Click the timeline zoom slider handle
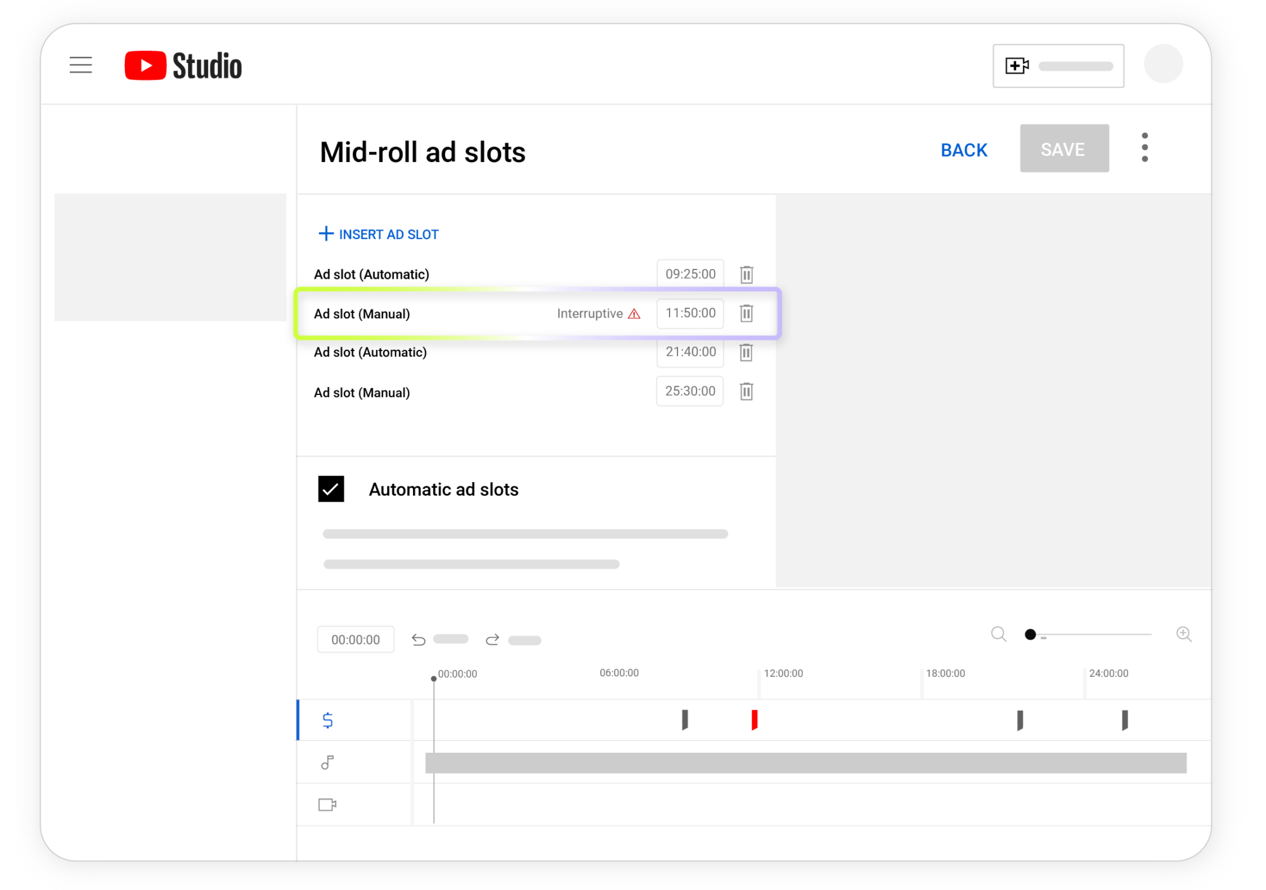The image size is (1266, 890). pyautogui.click(x=1030, y=635)
